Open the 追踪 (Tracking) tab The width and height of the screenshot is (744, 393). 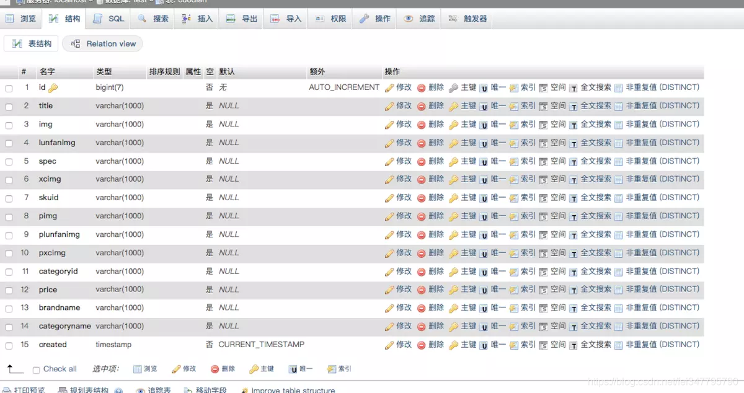418,19
